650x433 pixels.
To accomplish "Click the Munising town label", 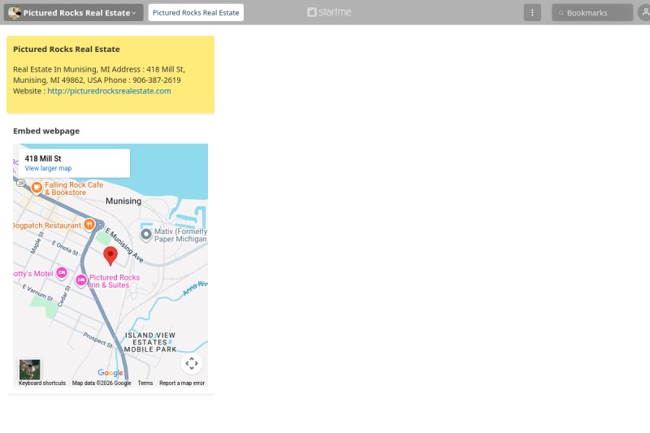I will 123,201.
